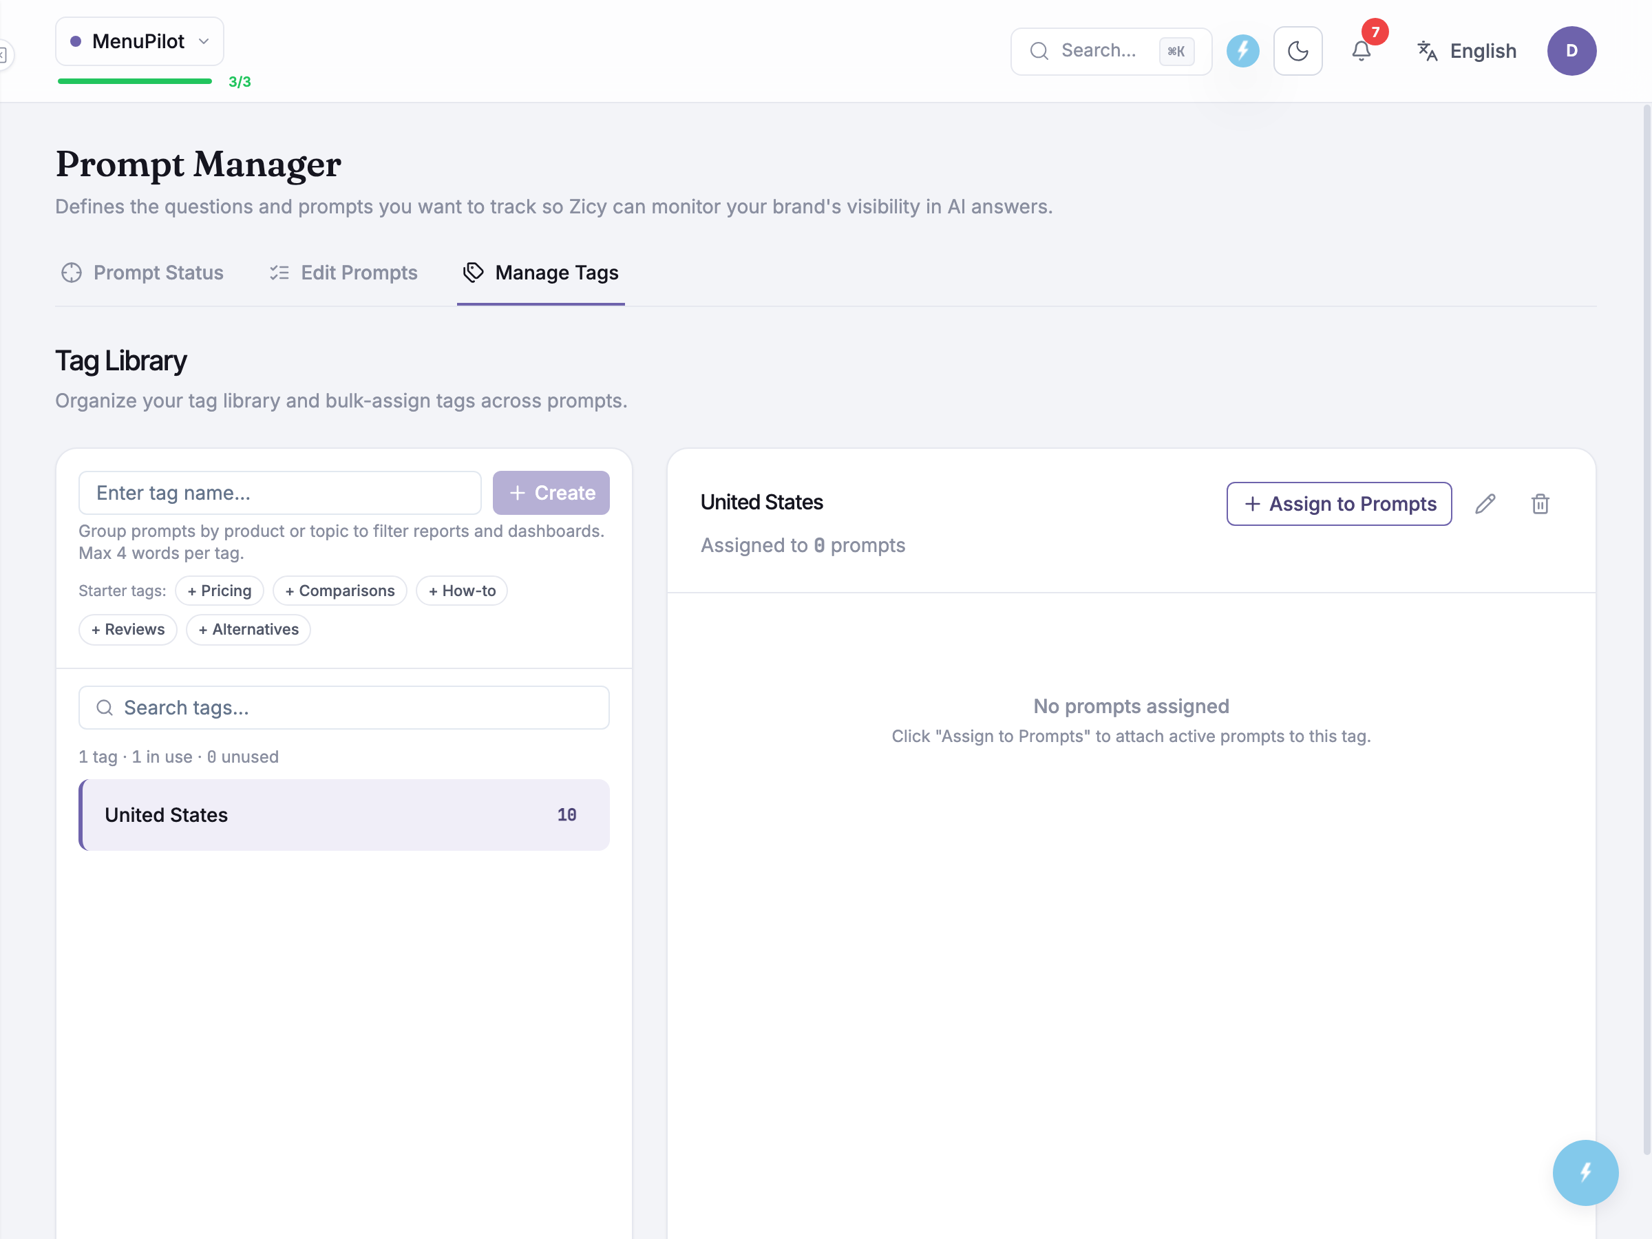Click the sidebar collapse icon at far left
Viewport: 1652px width, 1239px height.
[3, 55]
